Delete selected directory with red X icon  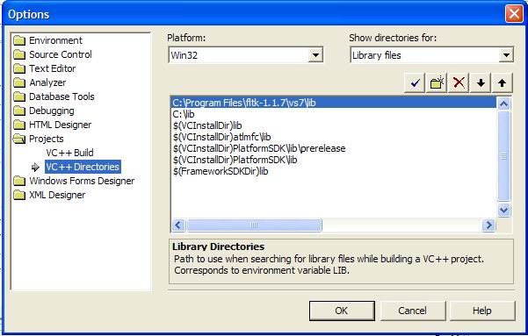[459, 82]
